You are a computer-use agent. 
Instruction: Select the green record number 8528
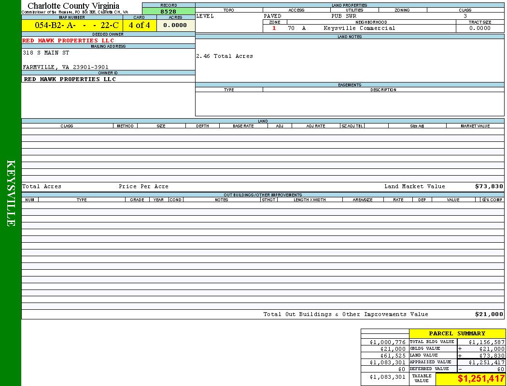tap(169, 11)
